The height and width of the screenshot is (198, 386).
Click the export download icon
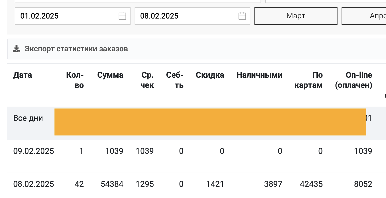tap(17, 49)
